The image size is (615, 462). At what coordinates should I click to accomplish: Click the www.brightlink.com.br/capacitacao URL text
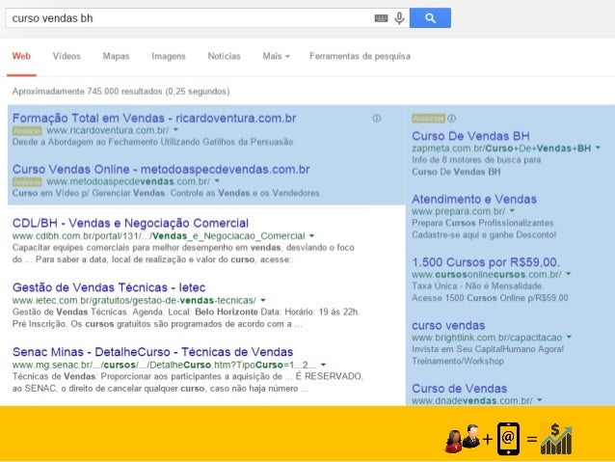click(x=487, y=338)
